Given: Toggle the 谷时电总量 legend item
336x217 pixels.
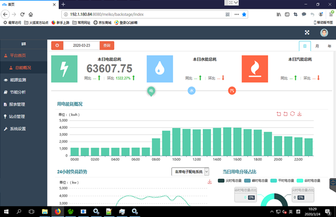Looking at the screenshot, I should (x=308, y=180).
